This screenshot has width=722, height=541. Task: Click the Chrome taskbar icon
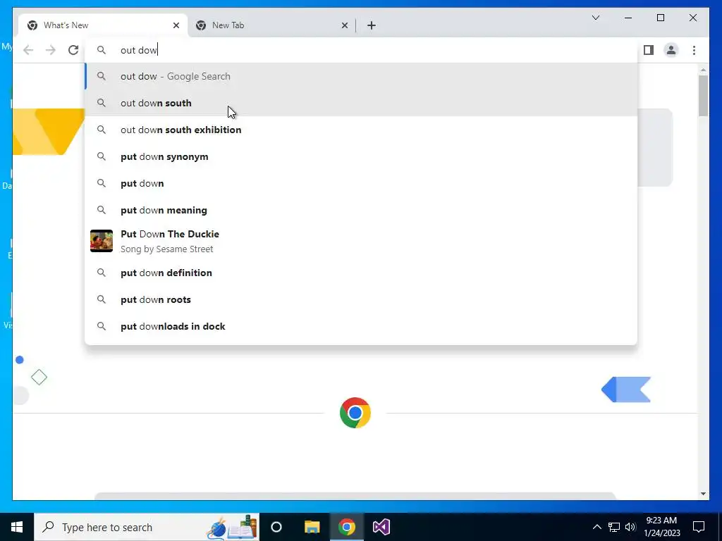(x=347, y=527)
